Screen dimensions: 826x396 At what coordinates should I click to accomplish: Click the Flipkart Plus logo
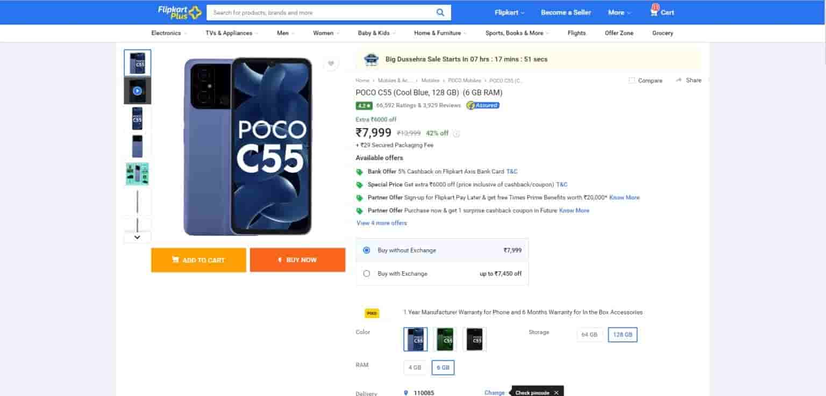coord(179,12)
